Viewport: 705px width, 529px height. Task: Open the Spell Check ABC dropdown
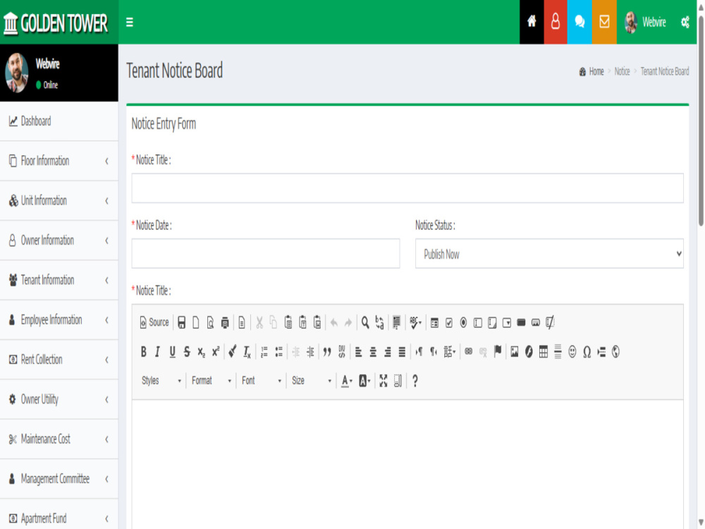click(x=415, y=322)
